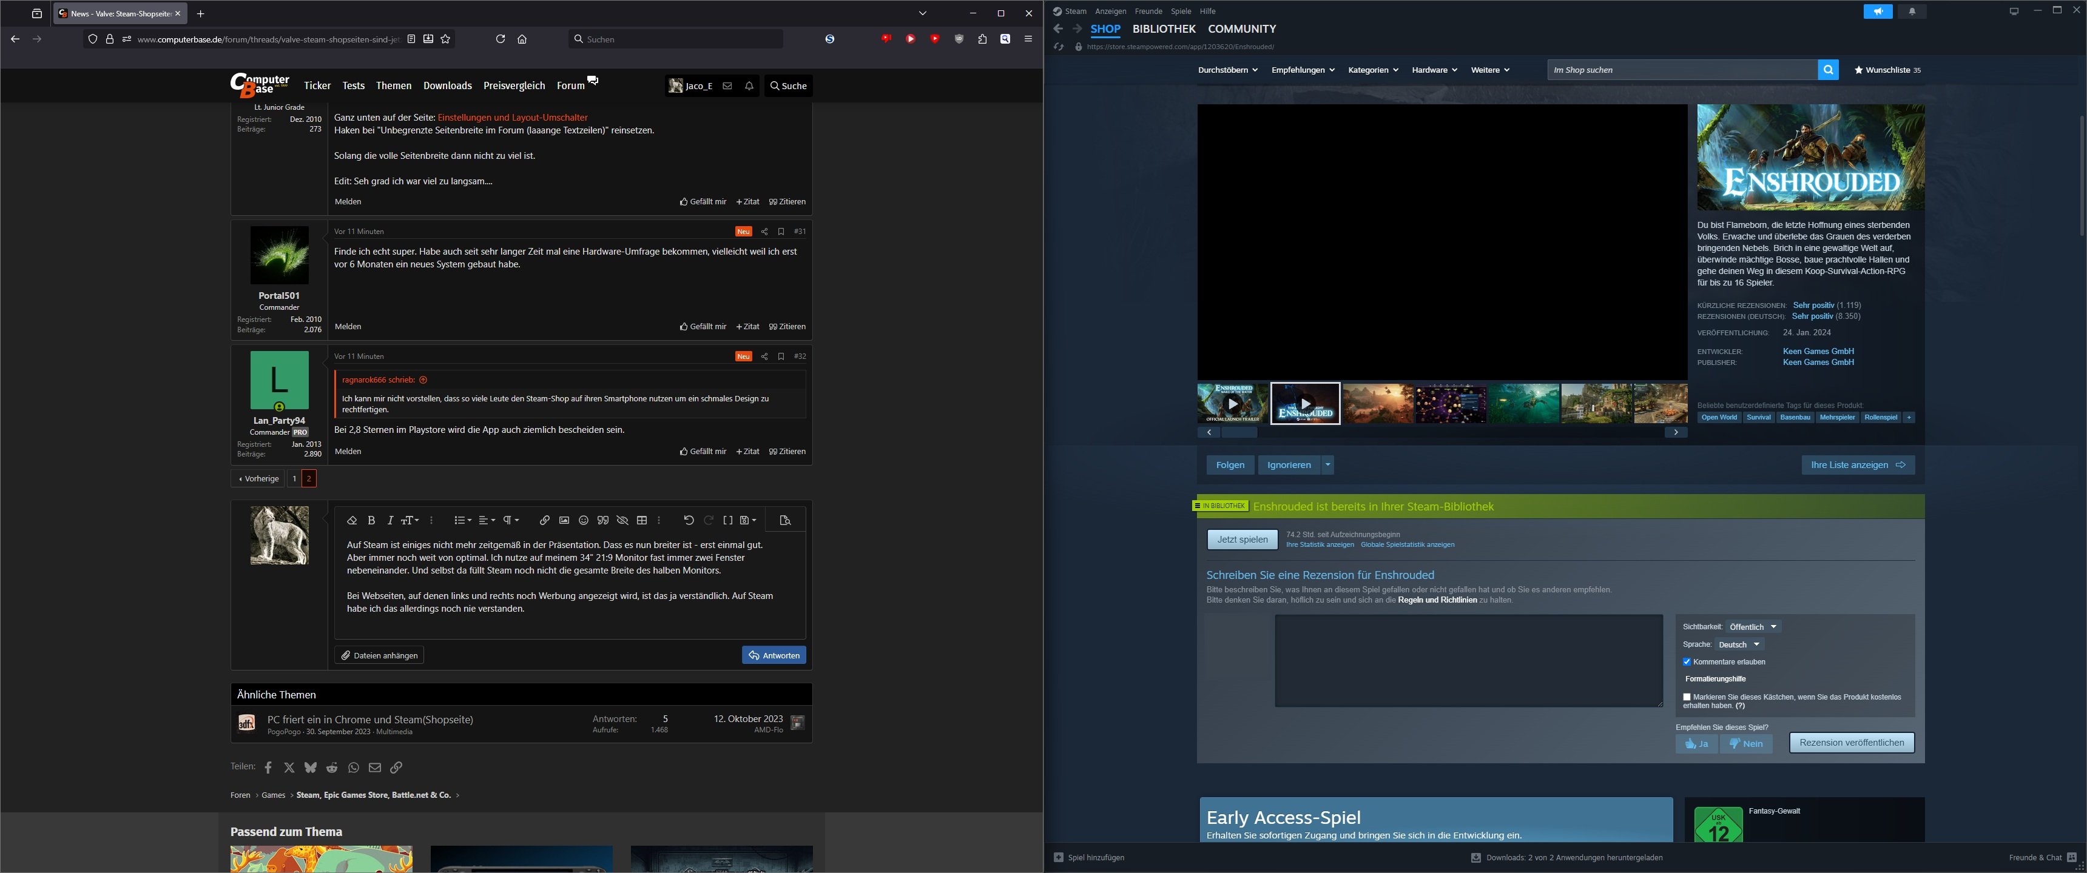
Task: Check the product received for free checkbox
Action: coord(1687,697)
